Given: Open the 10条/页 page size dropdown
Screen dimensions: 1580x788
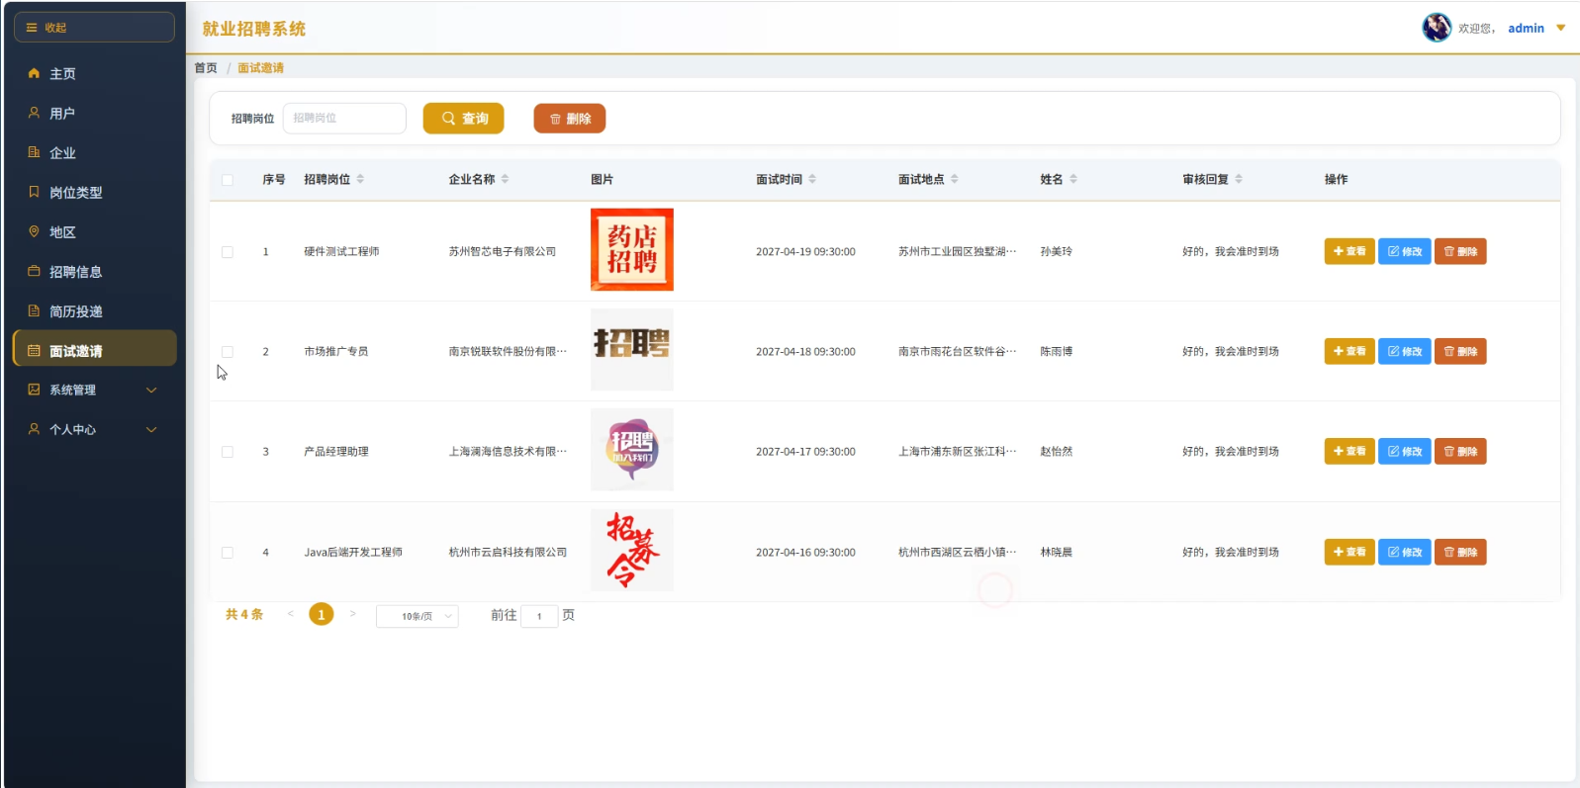Looking at the screenshot, I should [417, 616].
